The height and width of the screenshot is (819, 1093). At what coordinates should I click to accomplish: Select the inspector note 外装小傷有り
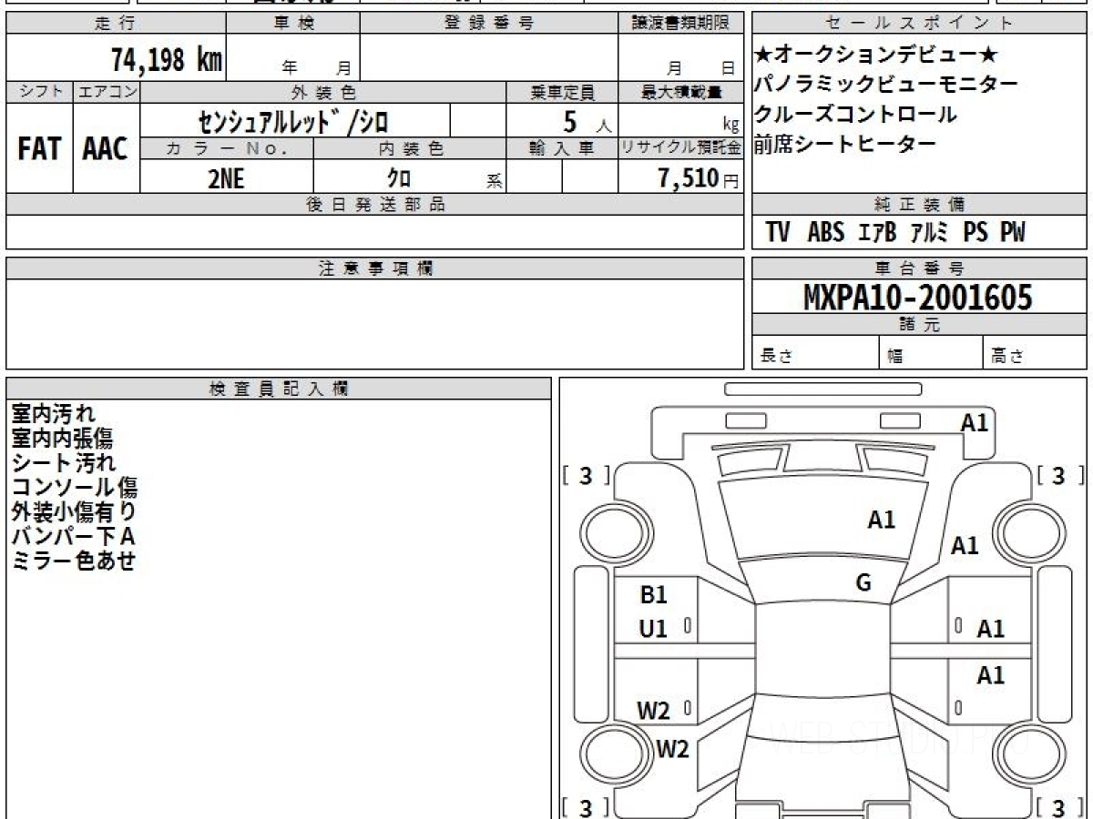74,512
